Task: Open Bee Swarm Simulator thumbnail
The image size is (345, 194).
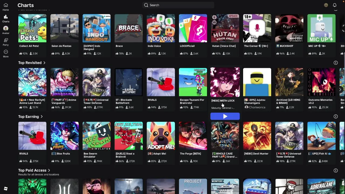Action: (x=96, y=136)
